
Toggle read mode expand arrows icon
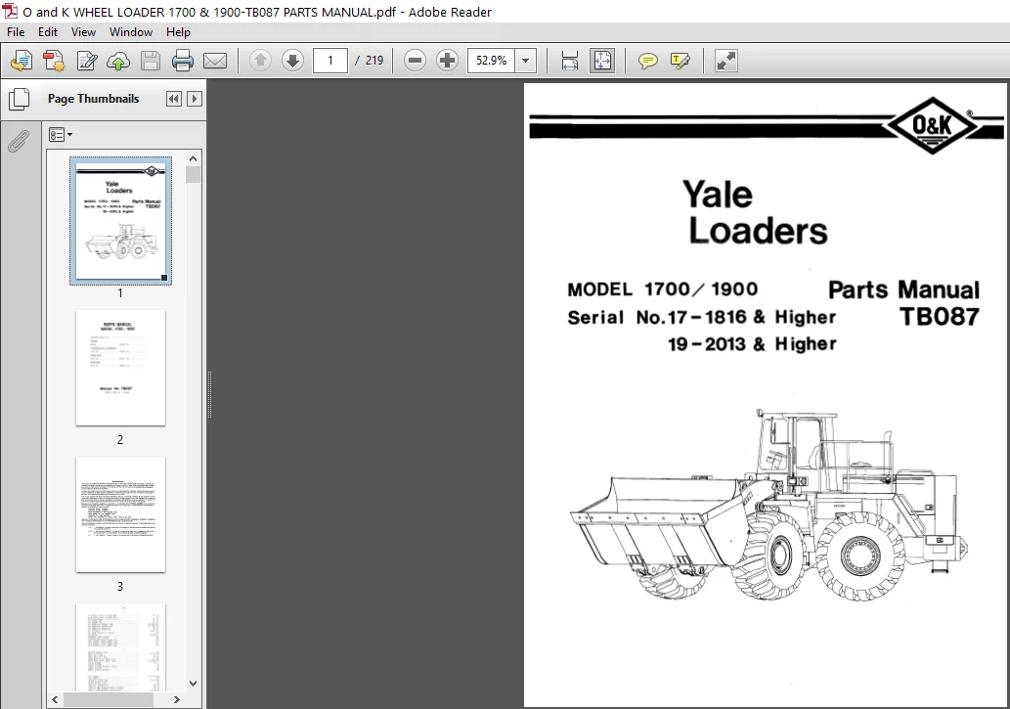[x=725, y=61]
